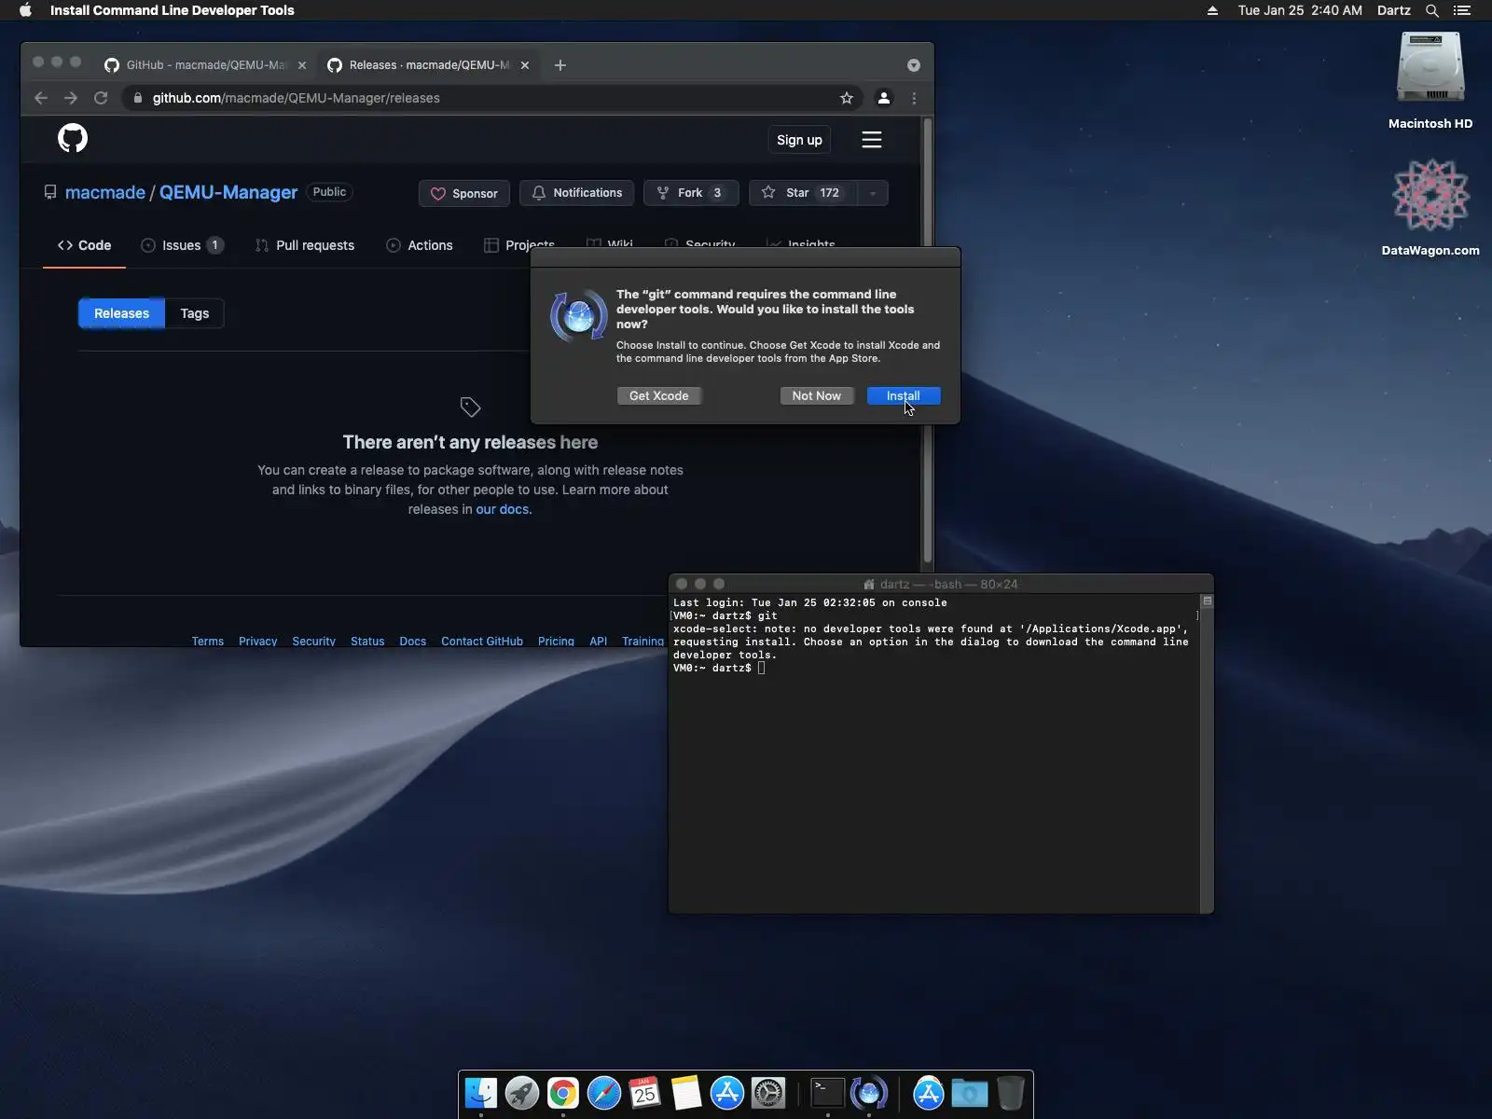Open the Install Command Line Developer Tools menu
The width and height of the screenshot is (1492, 1119).
[x=173, y=10]
